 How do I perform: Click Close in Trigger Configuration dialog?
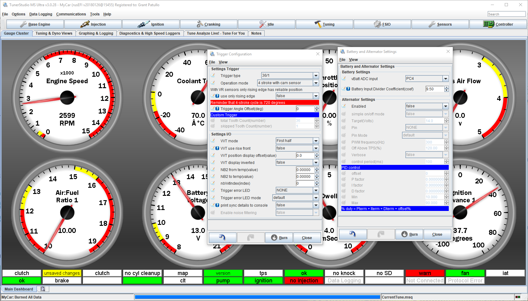307,238
